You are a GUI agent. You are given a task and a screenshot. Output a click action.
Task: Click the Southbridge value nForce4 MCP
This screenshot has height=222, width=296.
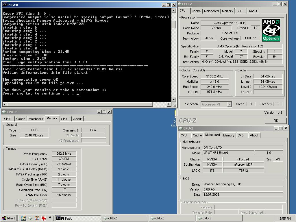pos(243,164)
